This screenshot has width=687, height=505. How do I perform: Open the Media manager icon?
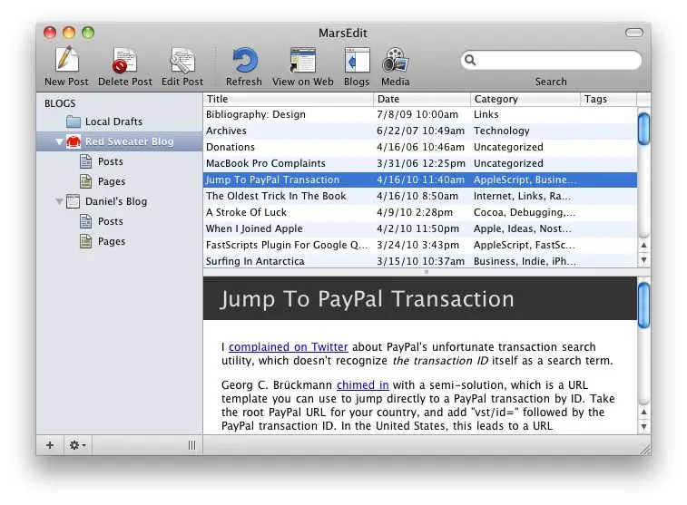tap(395, 60)
